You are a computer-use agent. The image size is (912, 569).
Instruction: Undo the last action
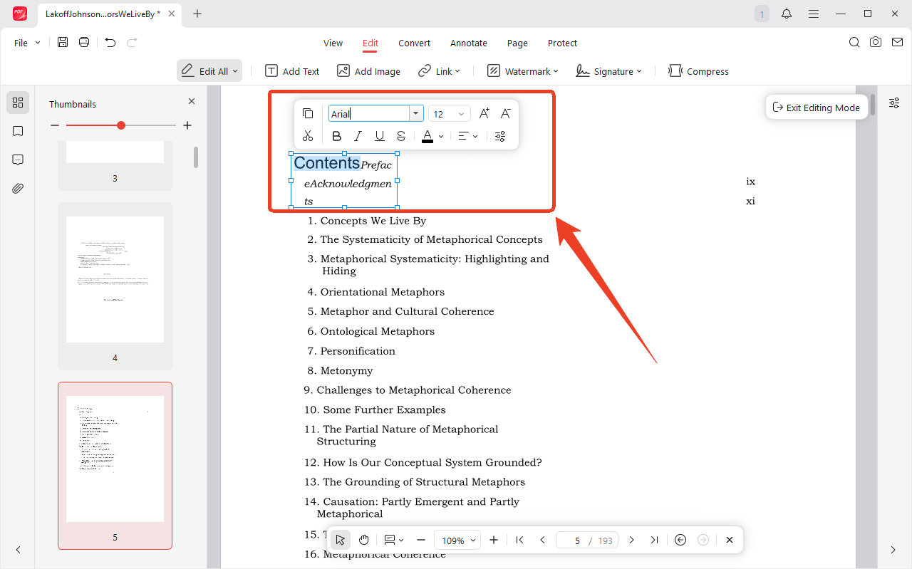(110, 43)
